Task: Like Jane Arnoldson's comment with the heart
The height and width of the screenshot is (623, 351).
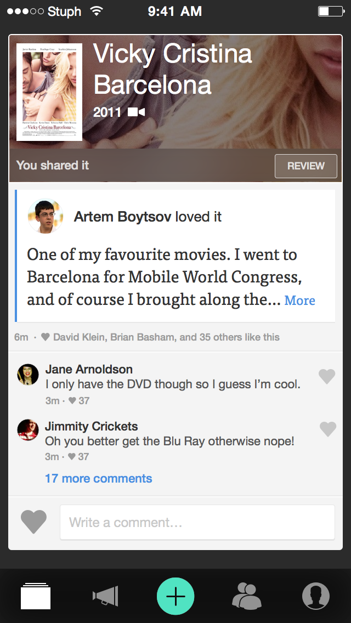Action: 327,376
